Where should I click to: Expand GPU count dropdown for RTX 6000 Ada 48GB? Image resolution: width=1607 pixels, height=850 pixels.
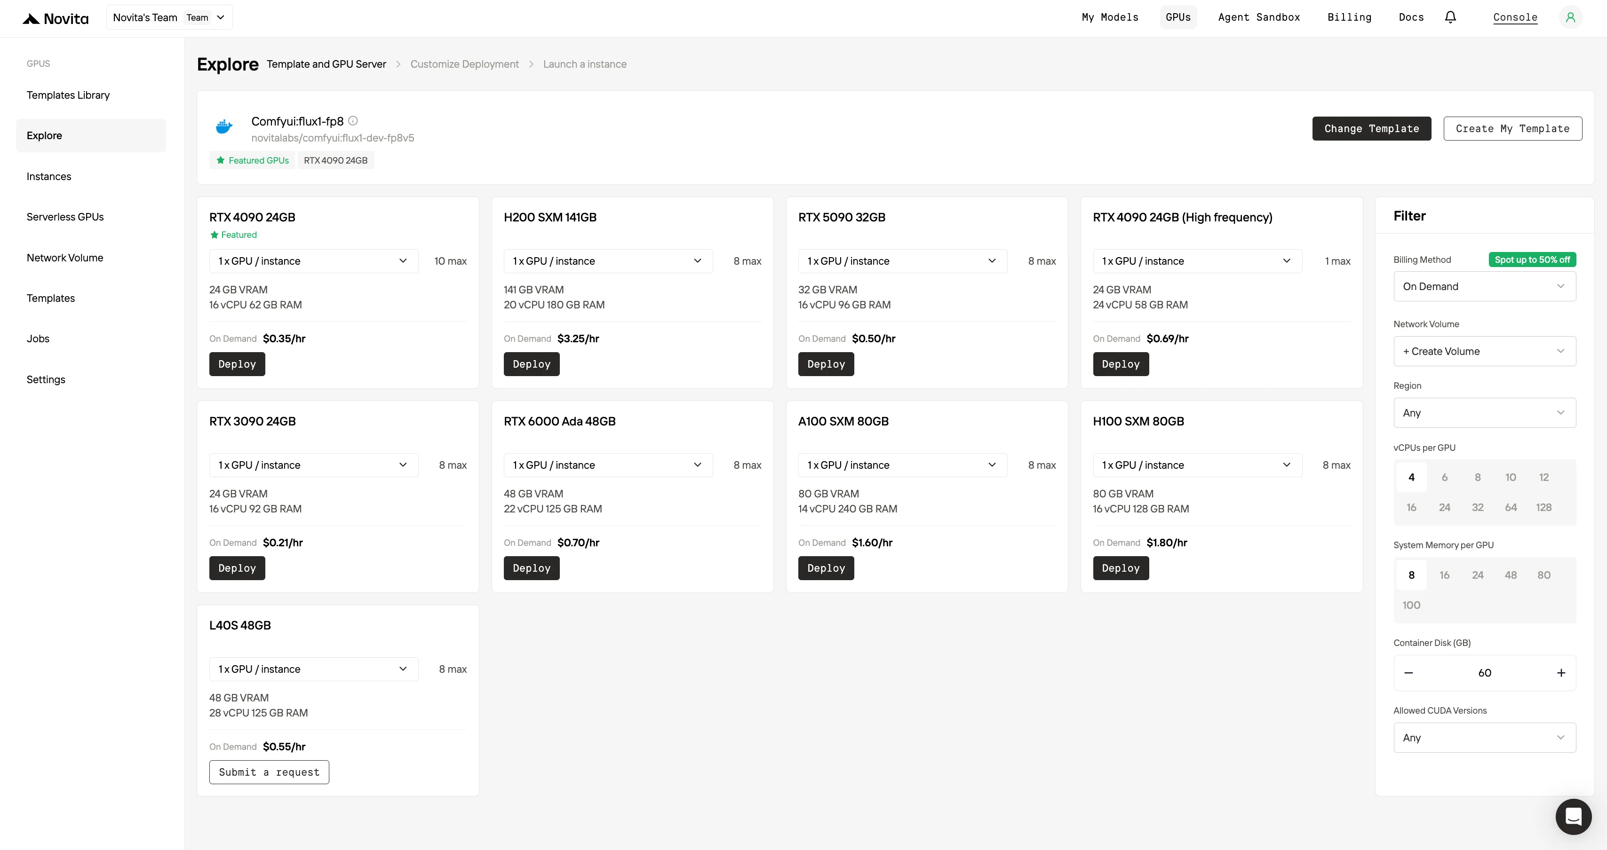608,465
